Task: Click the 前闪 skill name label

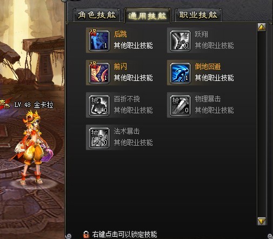Action: (121, 66)
